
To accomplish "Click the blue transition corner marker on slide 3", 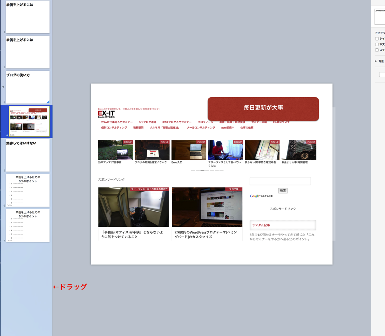I will tap(48, 102).
